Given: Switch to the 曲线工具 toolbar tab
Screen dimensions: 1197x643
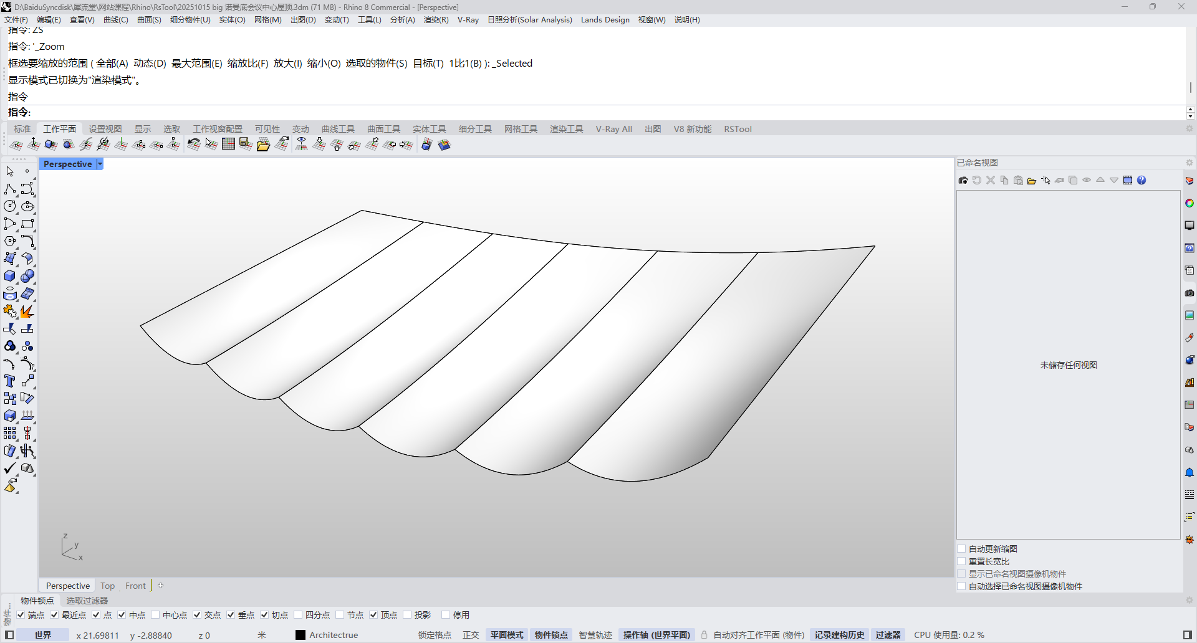Looking at the screenshot, I should (x=338, y=129).
